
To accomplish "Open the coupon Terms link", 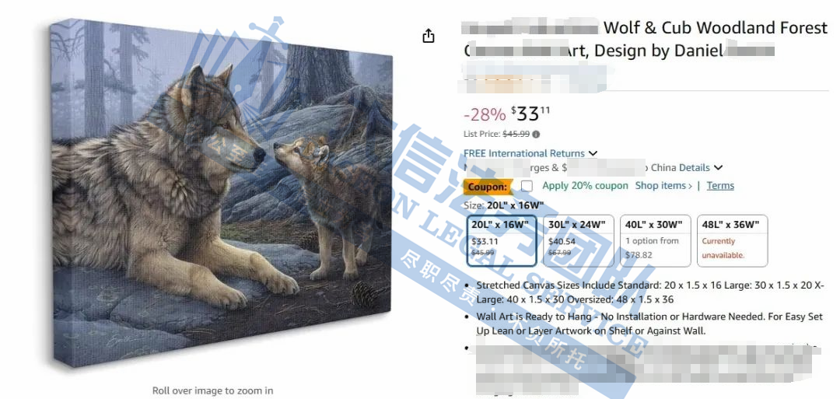I will [x=720, y=186].
